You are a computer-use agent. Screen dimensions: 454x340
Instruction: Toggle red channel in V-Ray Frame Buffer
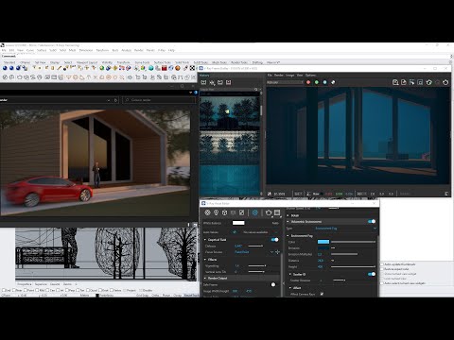[308, 82]
